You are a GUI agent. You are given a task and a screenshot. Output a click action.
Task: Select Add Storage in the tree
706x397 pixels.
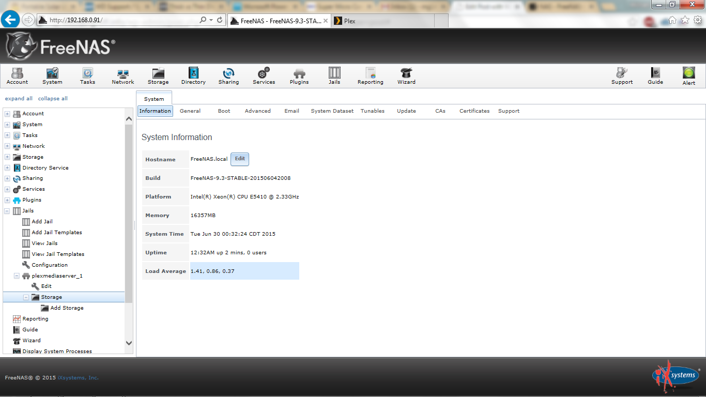(x=67, y=308)
